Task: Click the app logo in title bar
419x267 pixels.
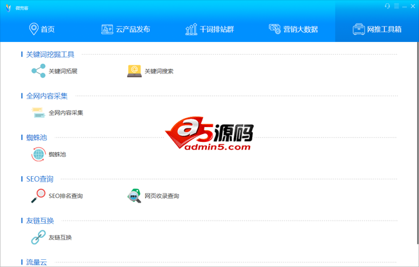Action: (8, 8)
